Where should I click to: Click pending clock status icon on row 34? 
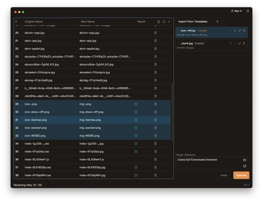click(136, 144)
